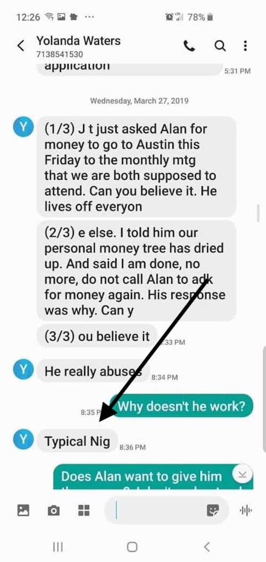Jump to latest message with down-chevron button

point(243,475)
